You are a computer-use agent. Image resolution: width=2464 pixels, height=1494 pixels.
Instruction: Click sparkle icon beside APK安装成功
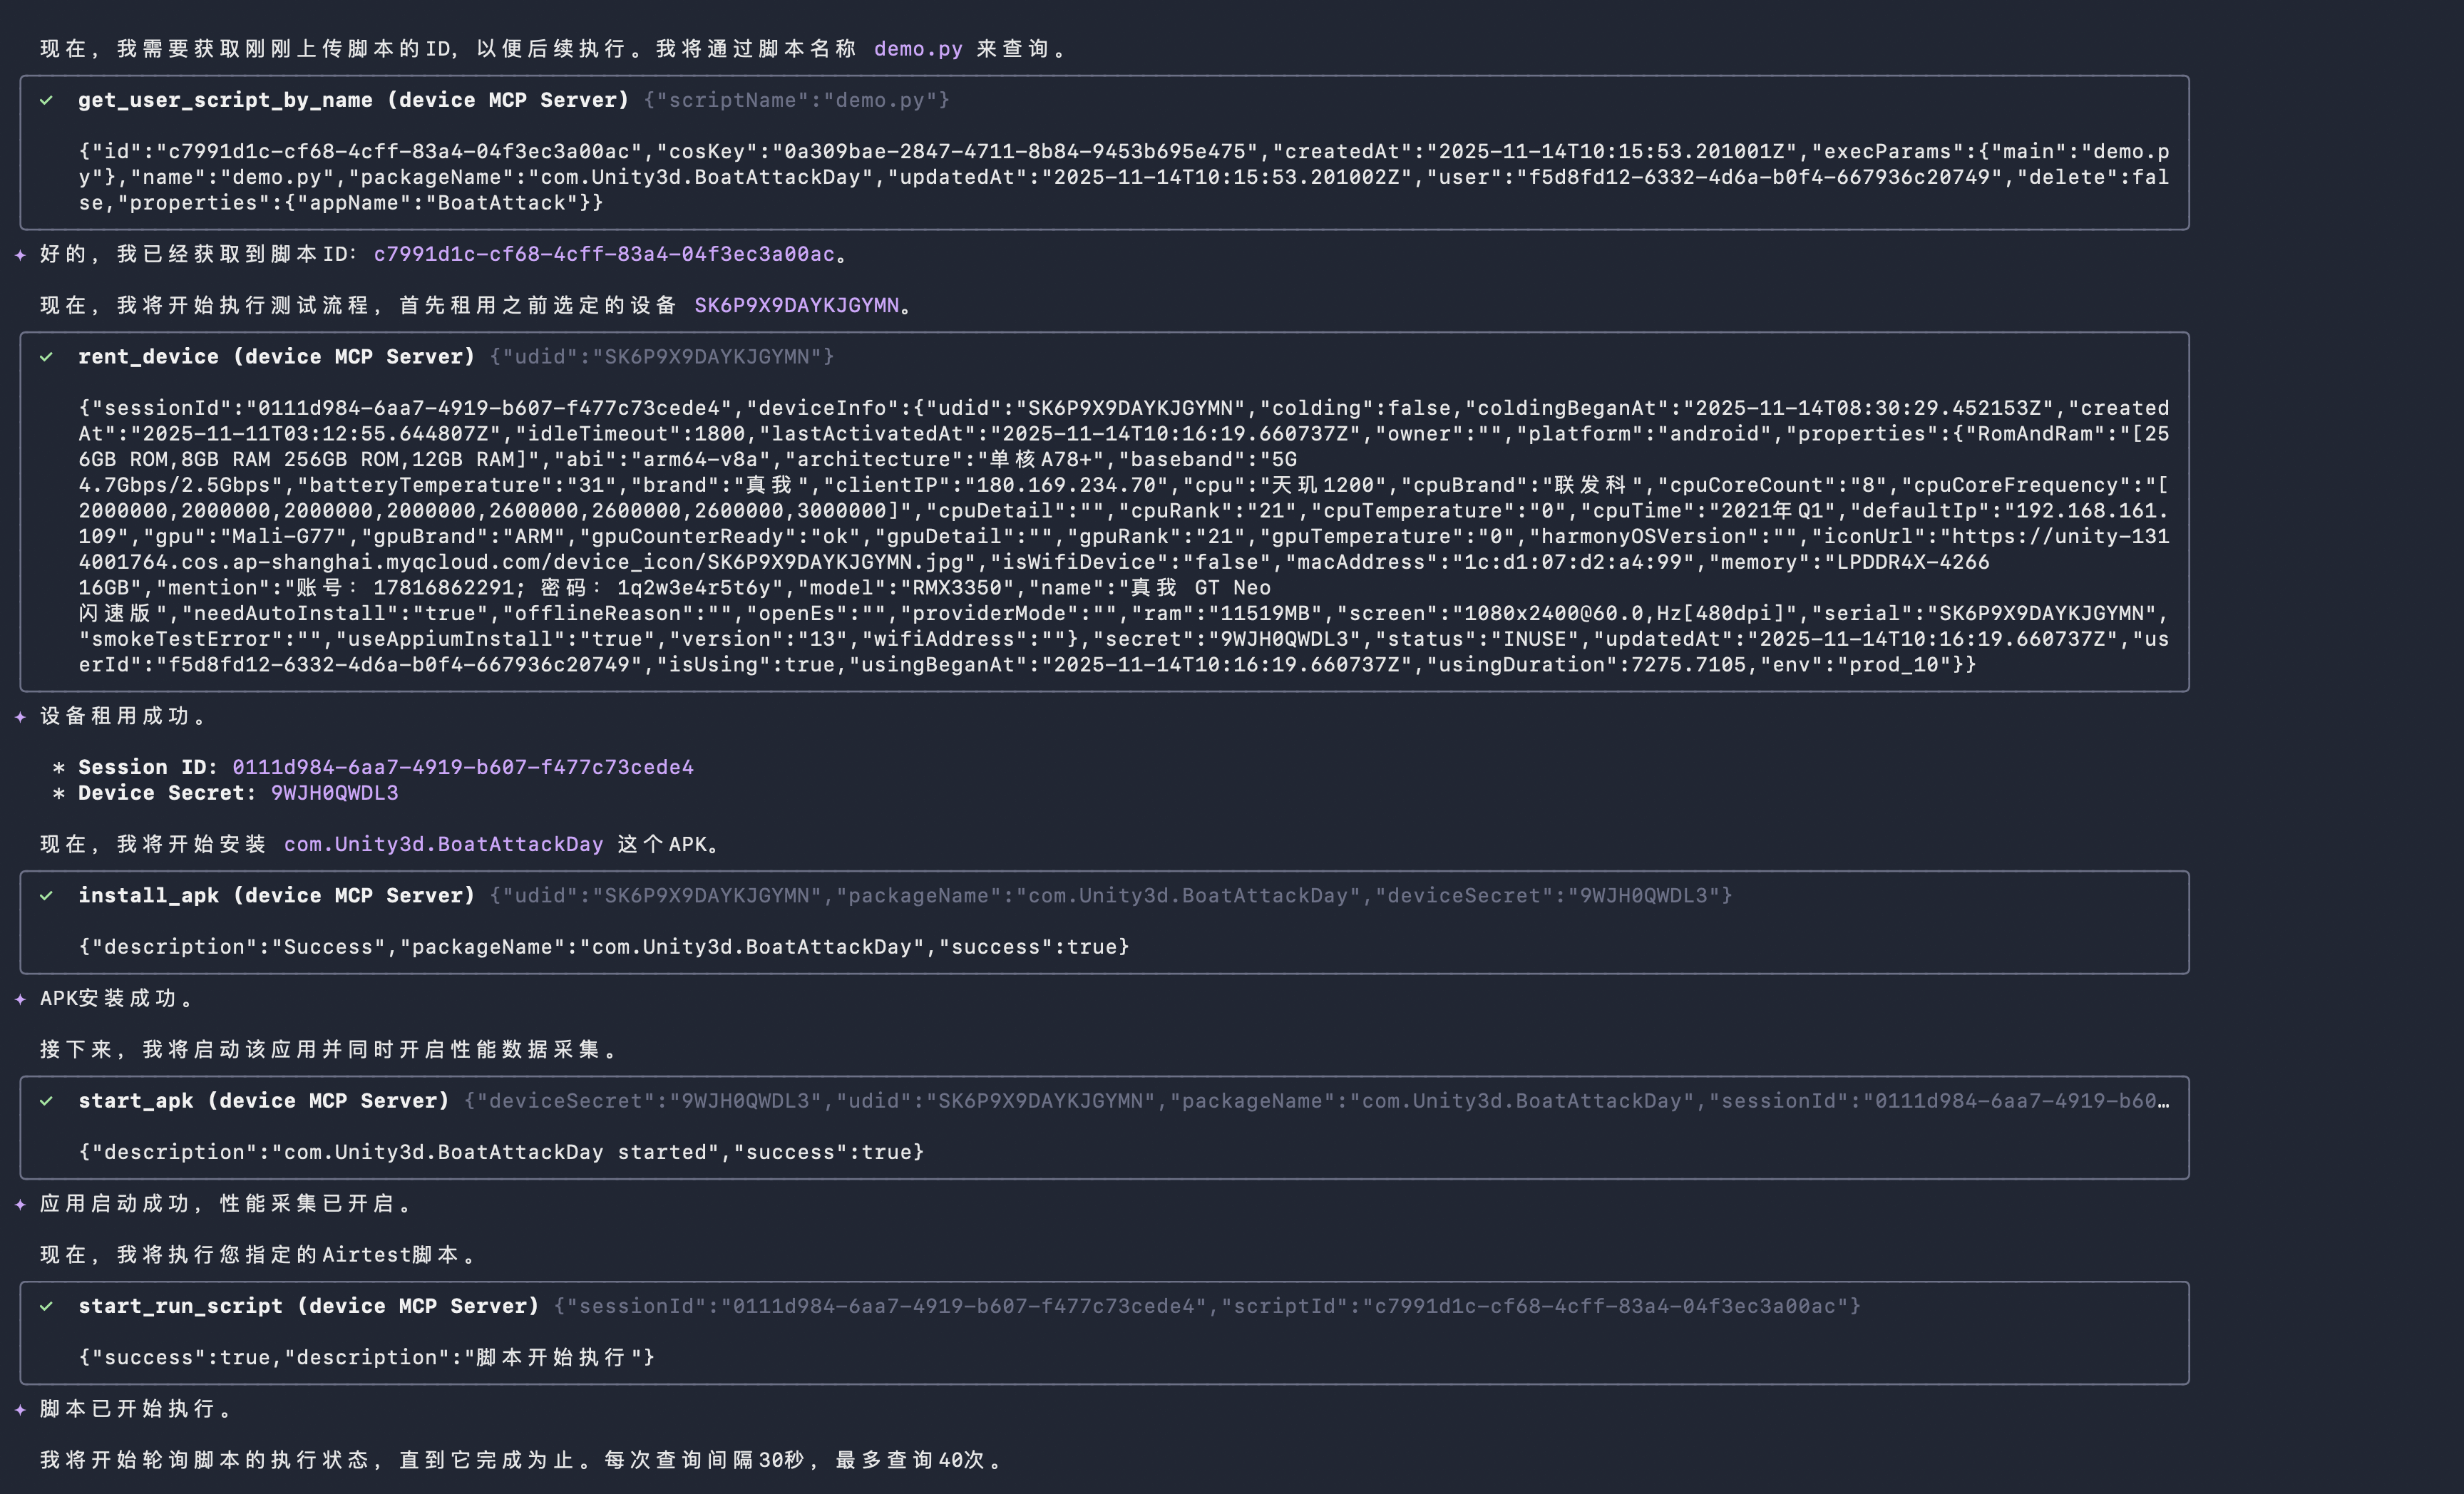(20, 999)
